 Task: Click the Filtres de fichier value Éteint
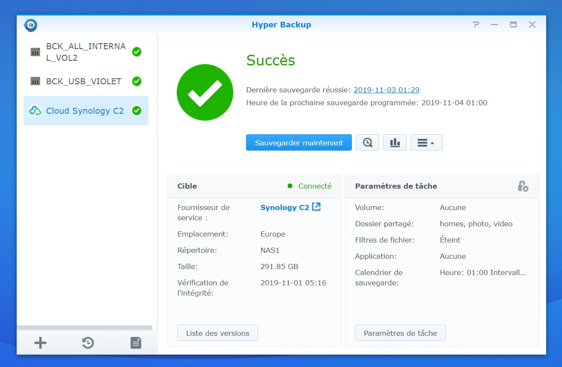tap(450, 240)
